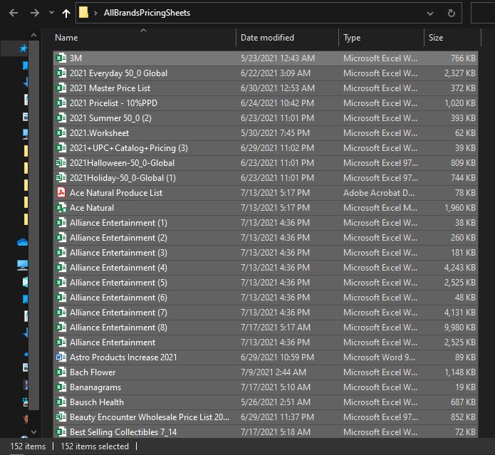Screen dimensions: 495x455
Task: Sort files by Type column
Action: click(381, 38)
